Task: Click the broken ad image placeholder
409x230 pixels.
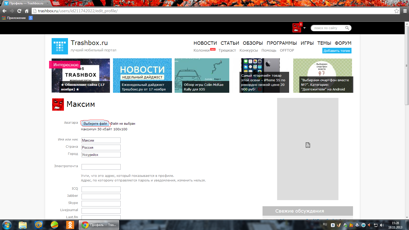Action: click(x=308, y=149)
